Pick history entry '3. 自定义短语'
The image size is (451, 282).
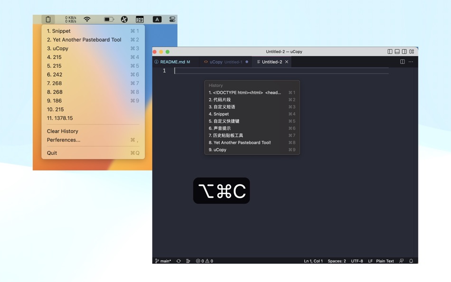[252, 107]
